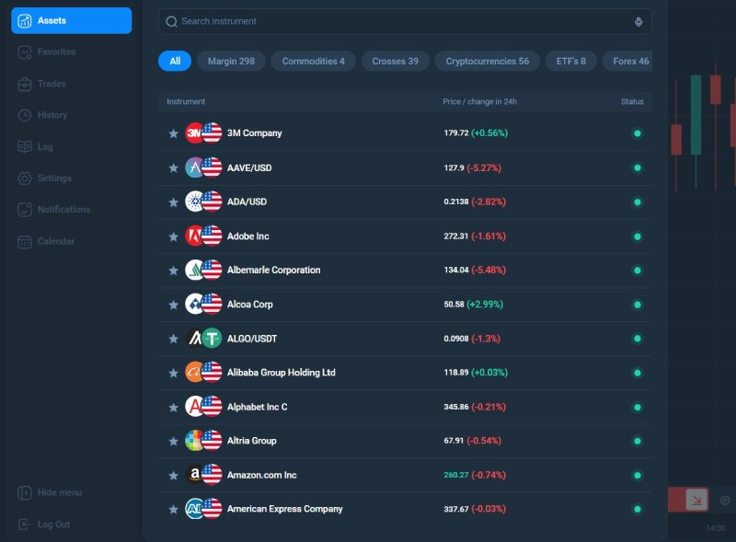Image resolution: width=736 pixels, height=542 pixels.
Task: Toggle the star for Amazon.com Inc
Action: pyautogui.click(x=173, y=476)
